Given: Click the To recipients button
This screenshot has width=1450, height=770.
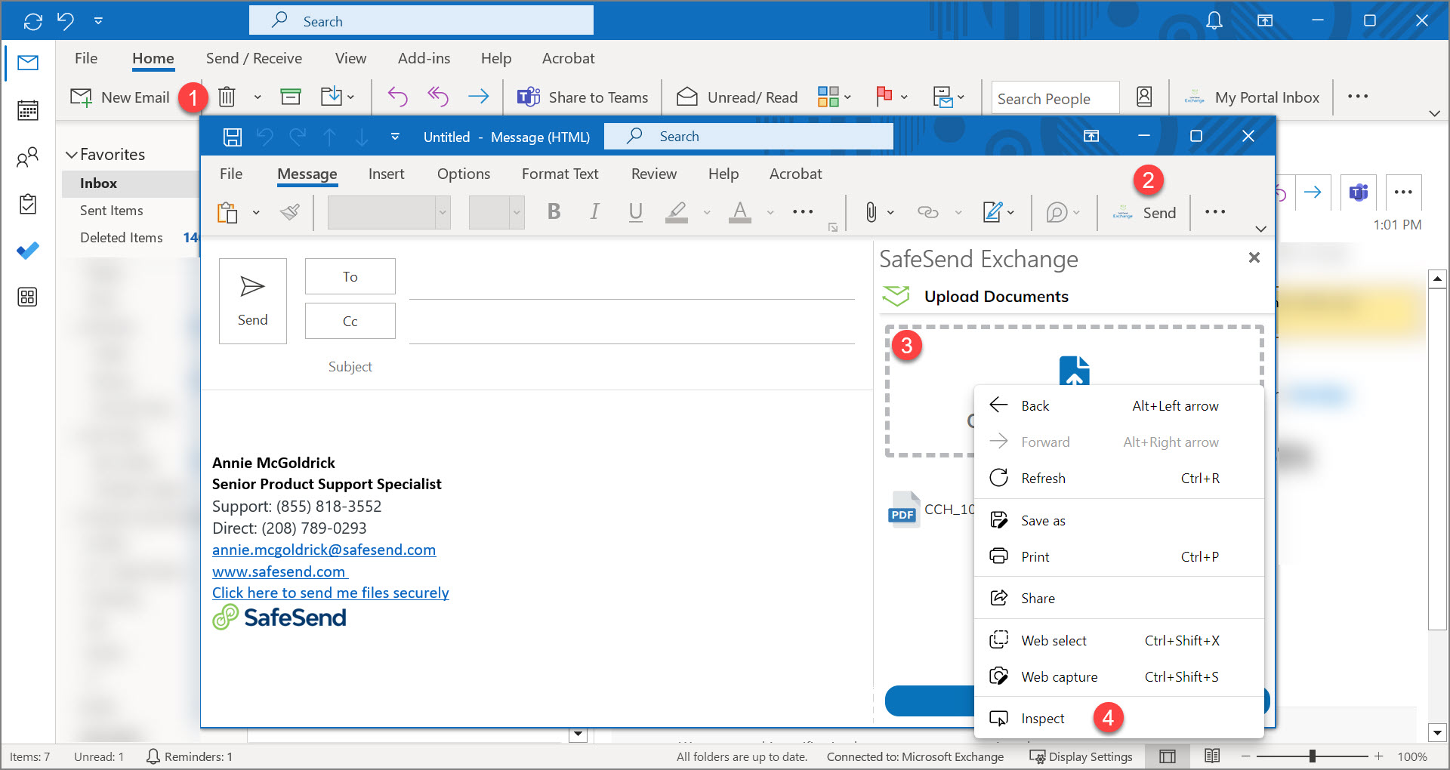Looking at the screenshot, I should (x=350, y=276).
